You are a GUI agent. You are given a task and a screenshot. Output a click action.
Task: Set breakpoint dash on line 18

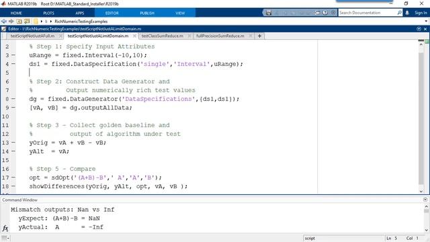coord(13,186)
